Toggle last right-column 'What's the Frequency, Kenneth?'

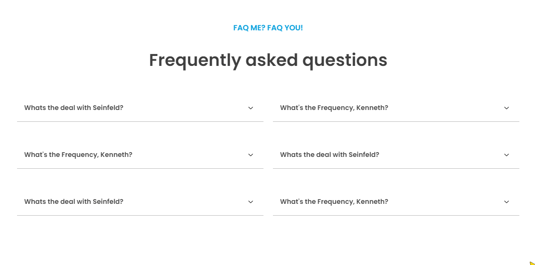(x=396, y=202)
